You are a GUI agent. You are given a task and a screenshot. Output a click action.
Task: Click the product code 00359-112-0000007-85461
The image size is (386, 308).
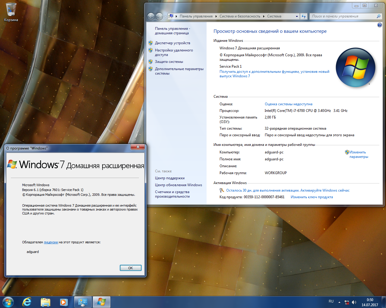pos(264,197)
